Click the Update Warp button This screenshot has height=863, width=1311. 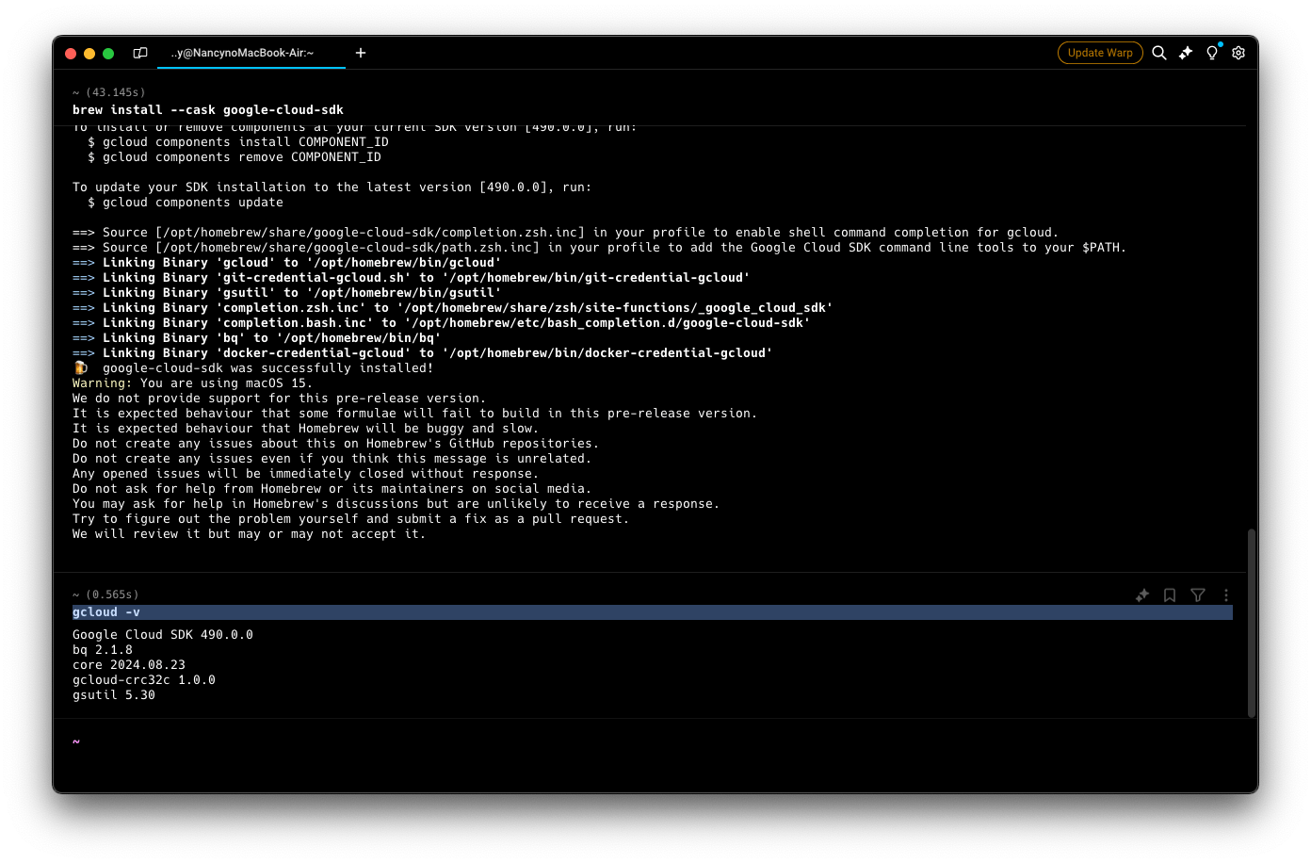(1100, 53)
